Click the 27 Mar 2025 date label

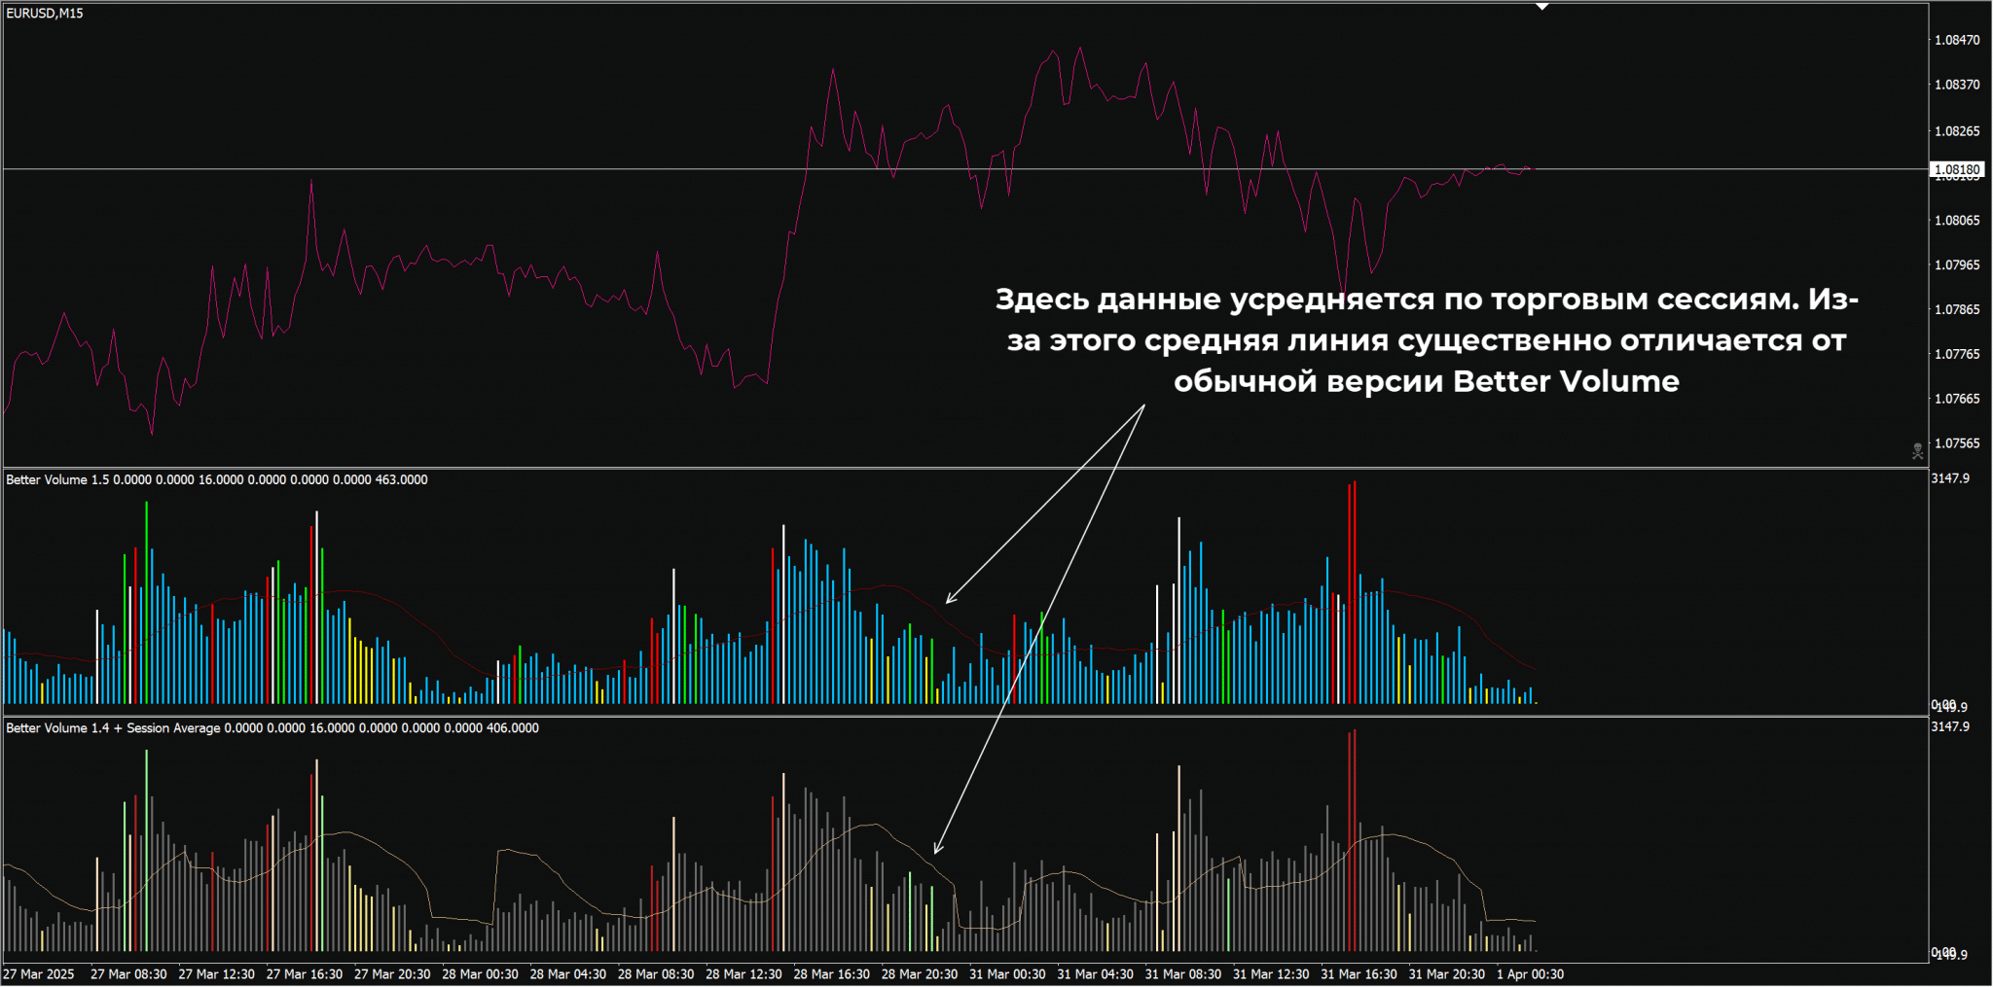[x=39, y=974]
